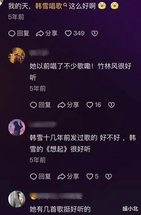This screenshot has width=141, height=215.
Task: Like the 《想起》 comment with 5 likes
Action: click(x=93, y=176)
